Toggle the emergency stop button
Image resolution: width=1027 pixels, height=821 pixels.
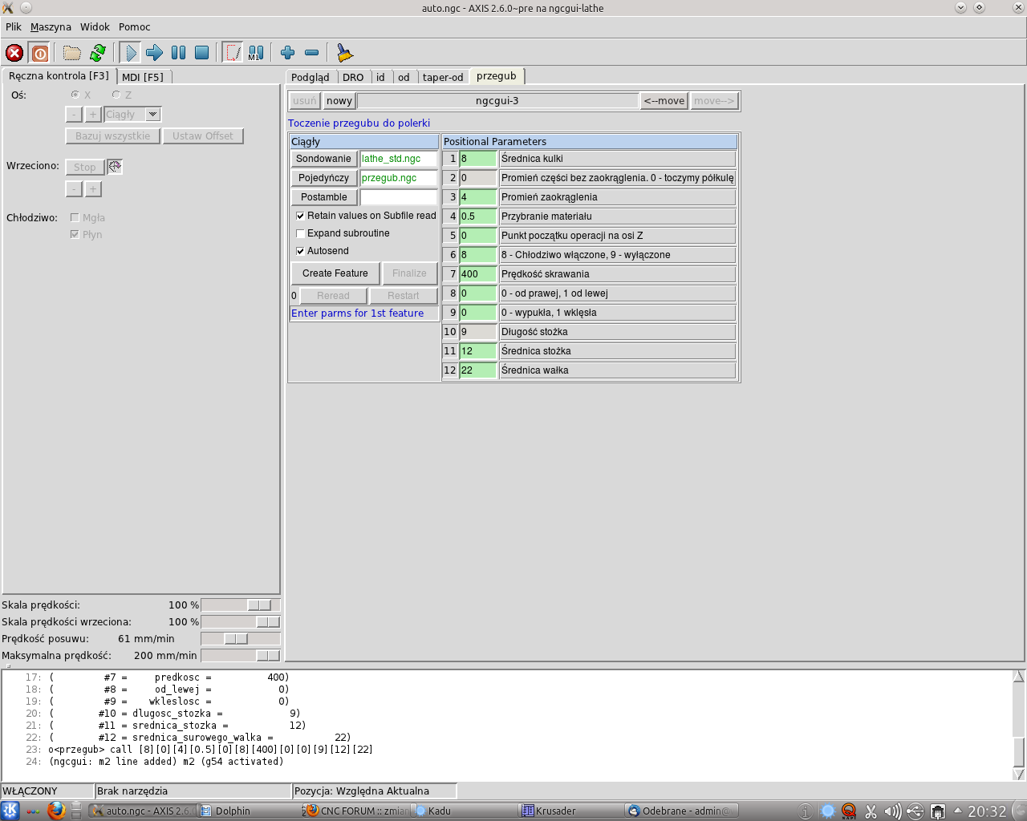pos(14,53)
